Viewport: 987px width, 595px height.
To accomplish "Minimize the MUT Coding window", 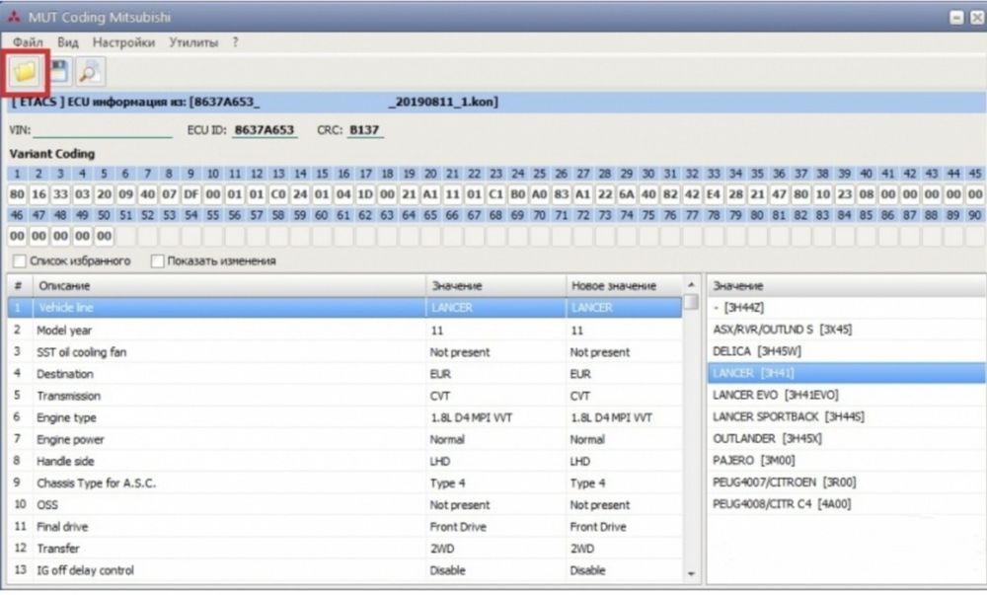I will click(956, 18).
